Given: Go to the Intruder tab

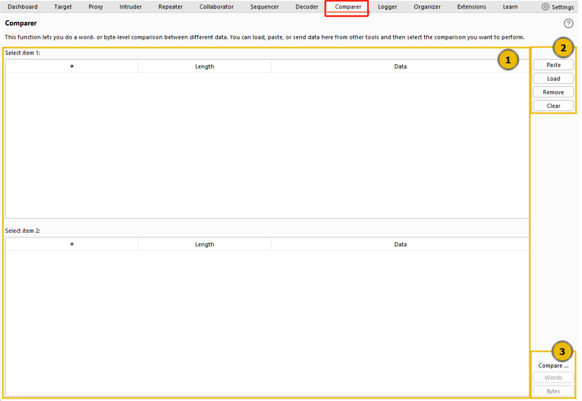Looking at the screenshot, I should click(x=130, y=7).
